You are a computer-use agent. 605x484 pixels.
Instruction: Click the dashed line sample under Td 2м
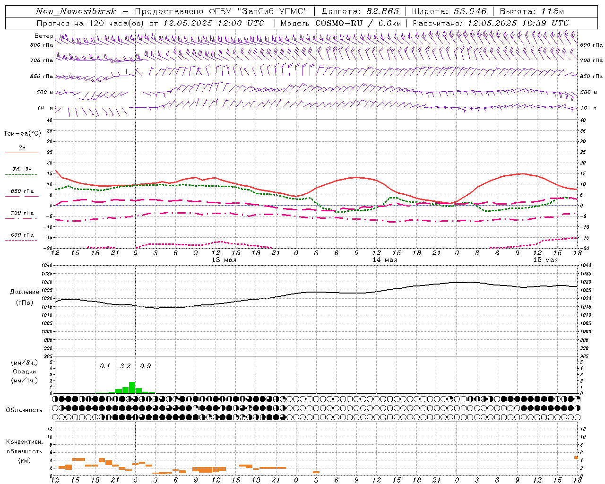(21, 175)
